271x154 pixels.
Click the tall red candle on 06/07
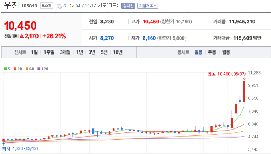click(x=244, y=92)
